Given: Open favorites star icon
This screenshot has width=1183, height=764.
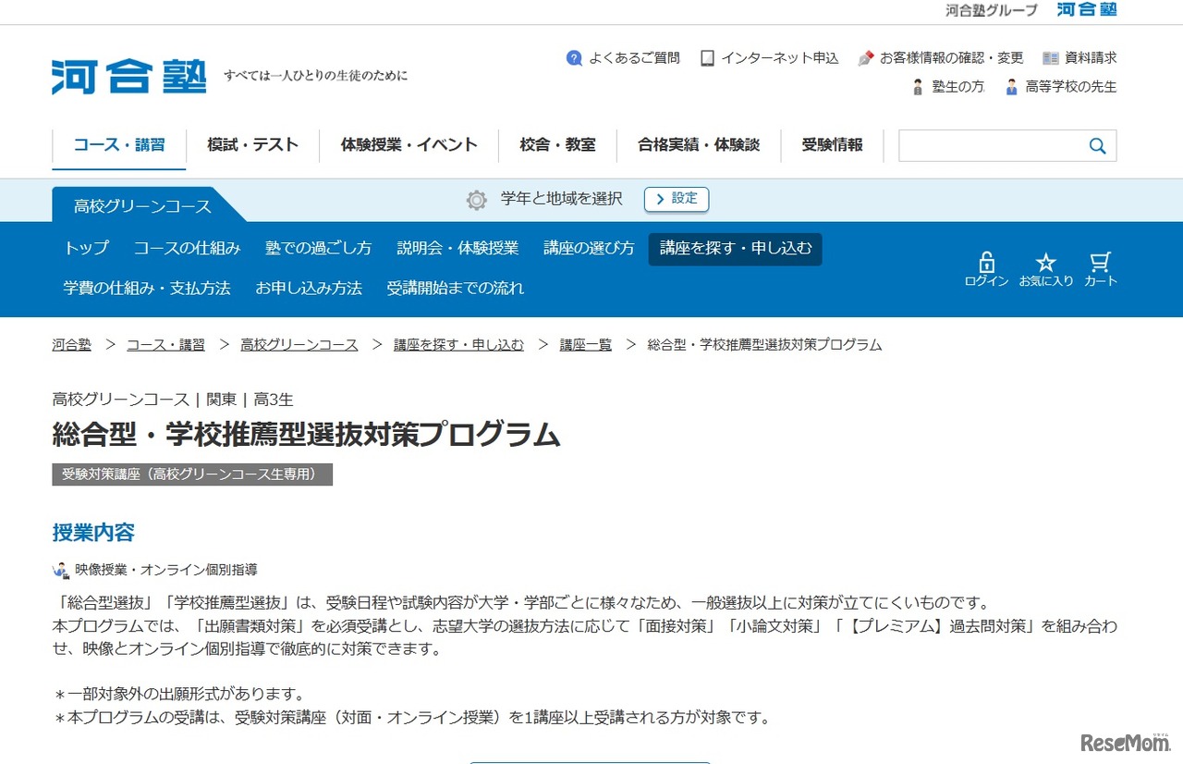Looking at the screenshot, I should click(1045, 262).
